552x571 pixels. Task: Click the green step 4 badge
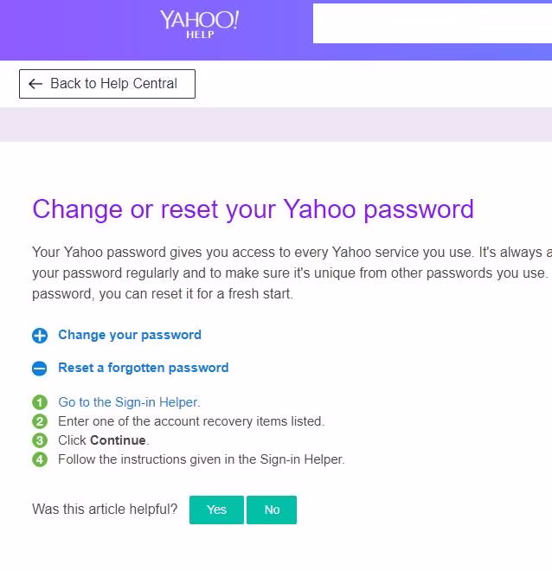click(40, 459)
